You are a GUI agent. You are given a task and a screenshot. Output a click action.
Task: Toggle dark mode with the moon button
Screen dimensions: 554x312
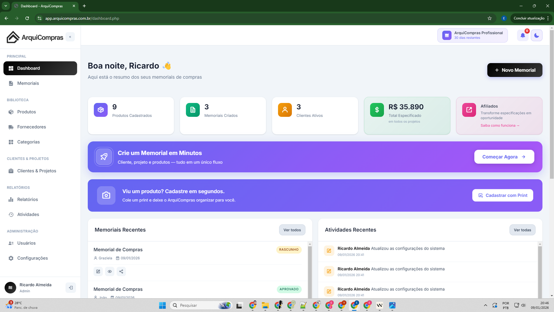(536, 35)
